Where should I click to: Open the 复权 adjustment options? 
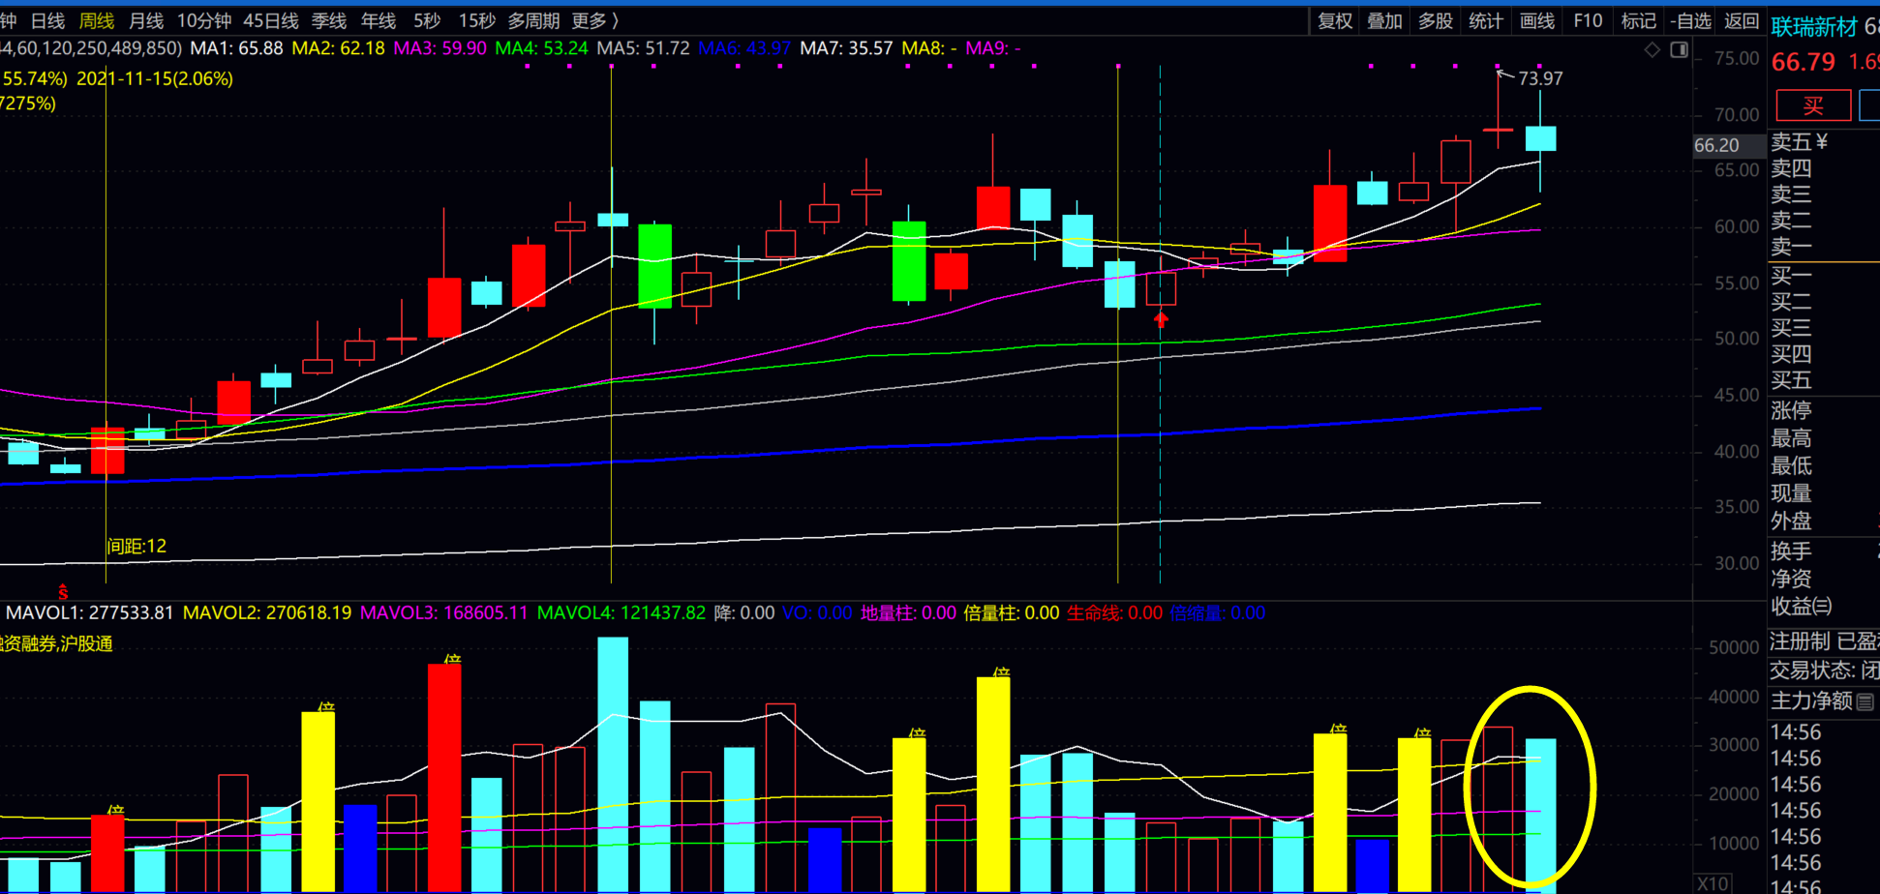1335,21
